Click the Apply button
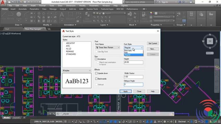 [126, 91]
